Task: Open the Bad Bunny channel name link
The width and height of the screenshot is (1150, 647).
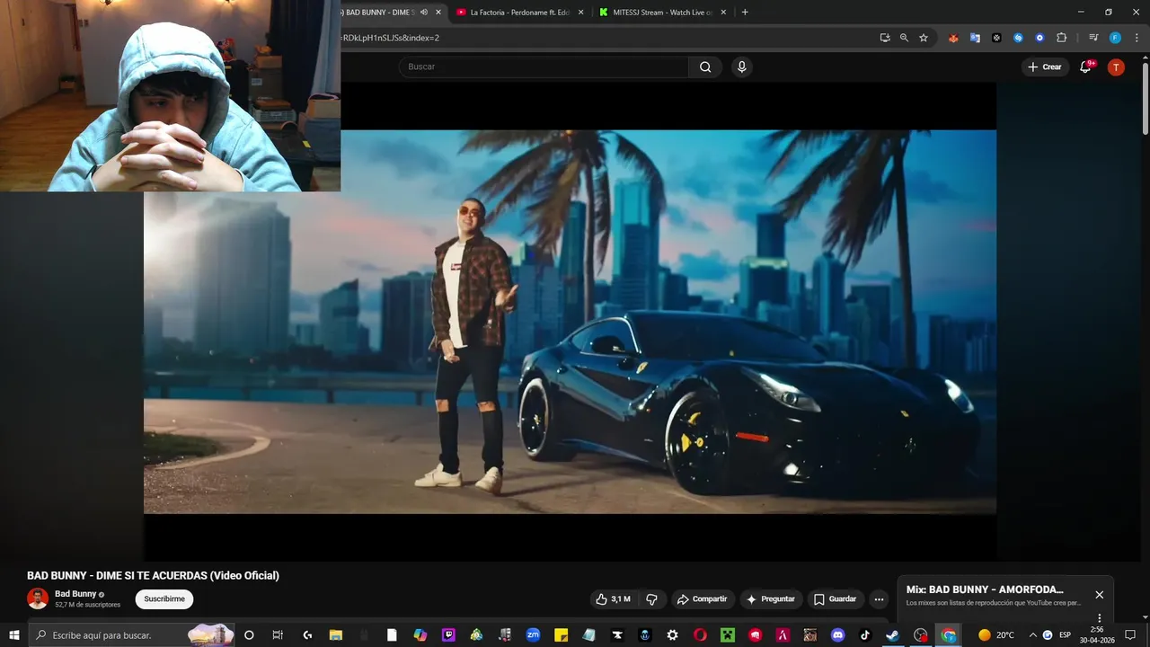Action: (75, 594)
